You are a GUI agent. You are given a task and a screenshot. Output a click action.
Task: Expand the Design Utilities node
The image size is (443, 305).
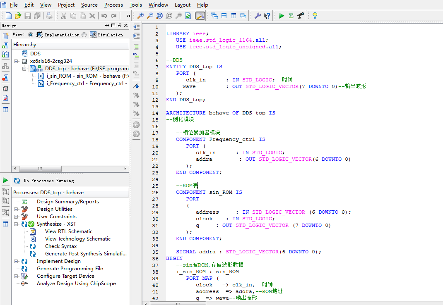16,209
